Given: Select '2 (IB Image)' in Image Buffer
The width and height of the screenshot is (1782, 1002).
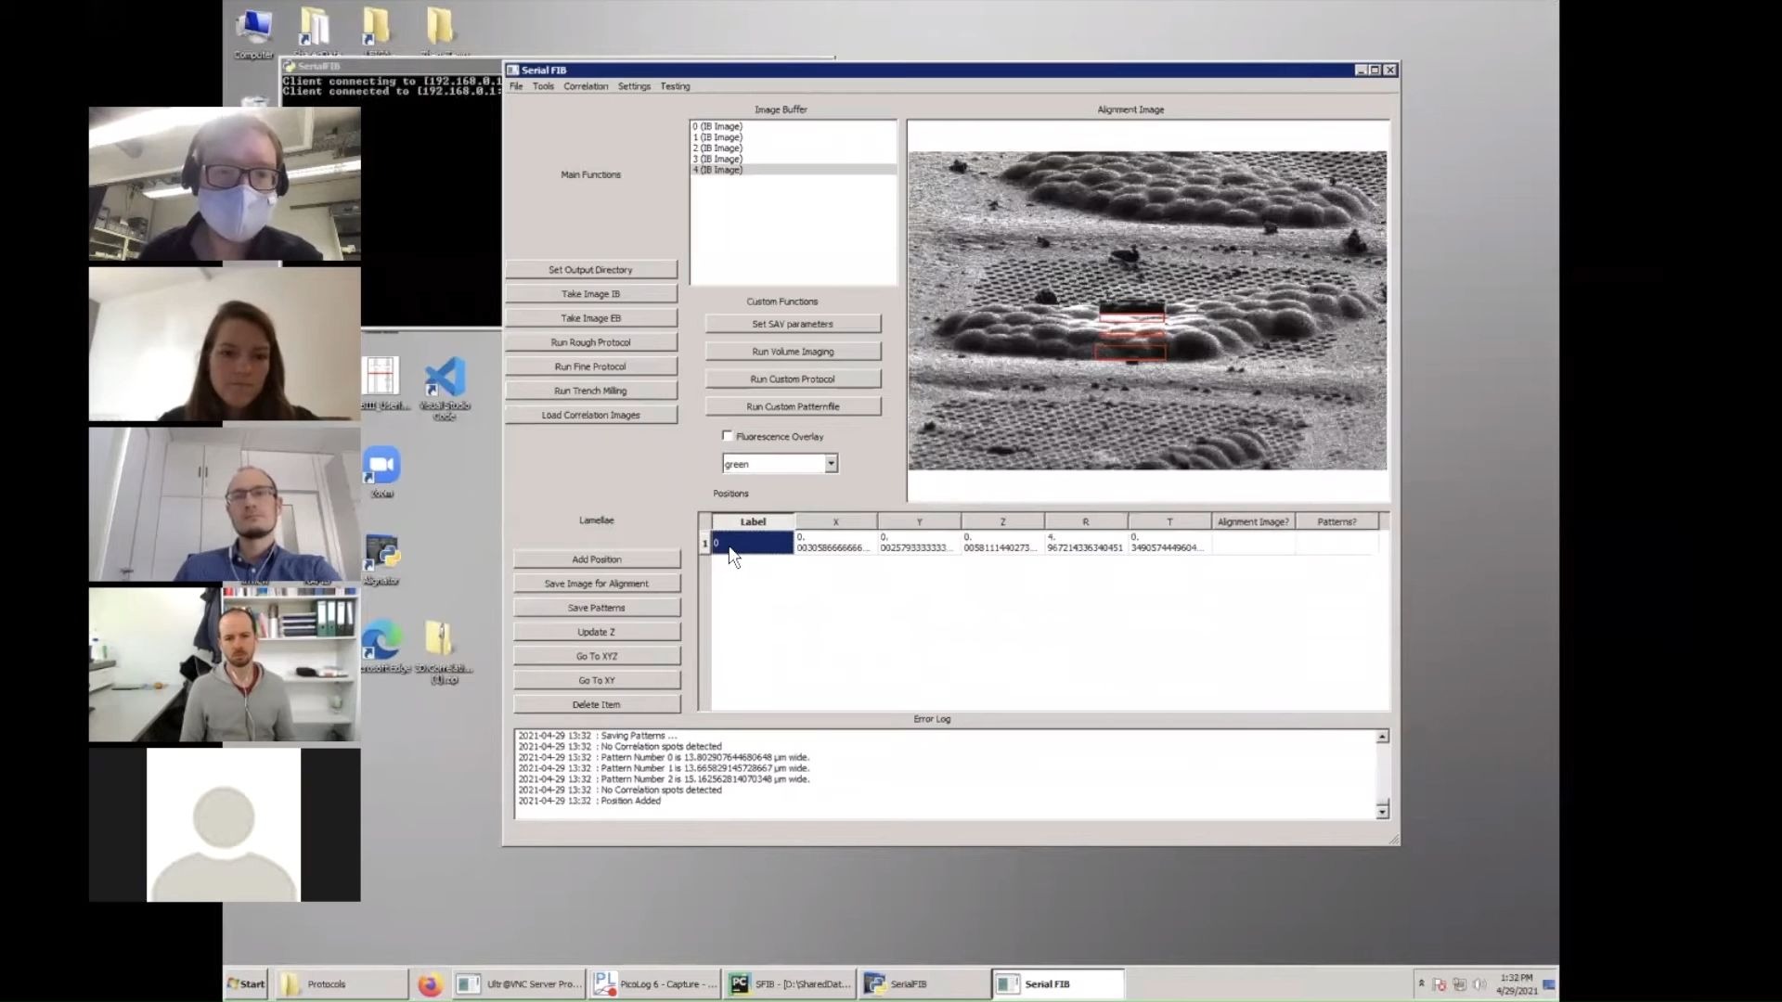Looking at the screenshot, I should (794, 148).
